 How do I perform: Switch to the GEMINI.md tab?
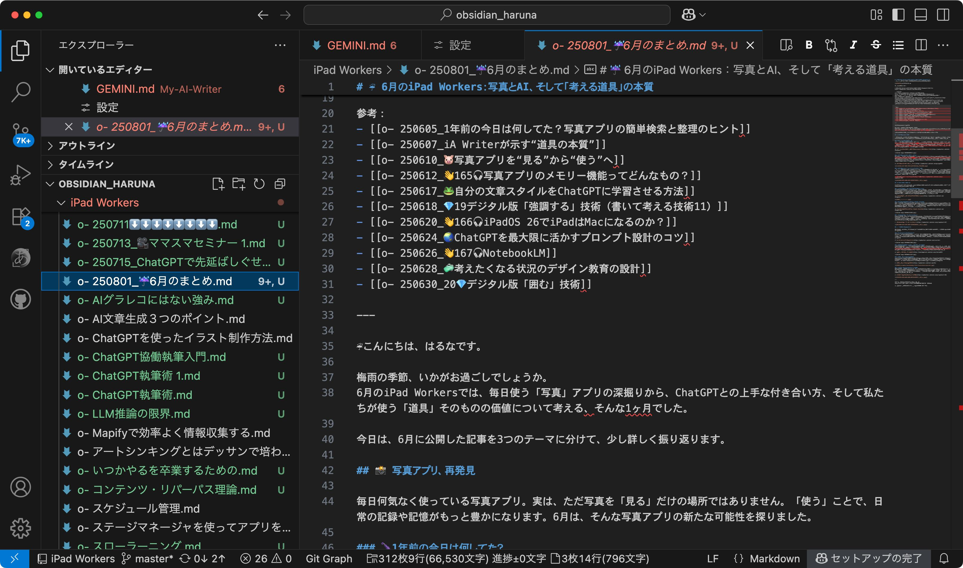click(x=356, y=45)
